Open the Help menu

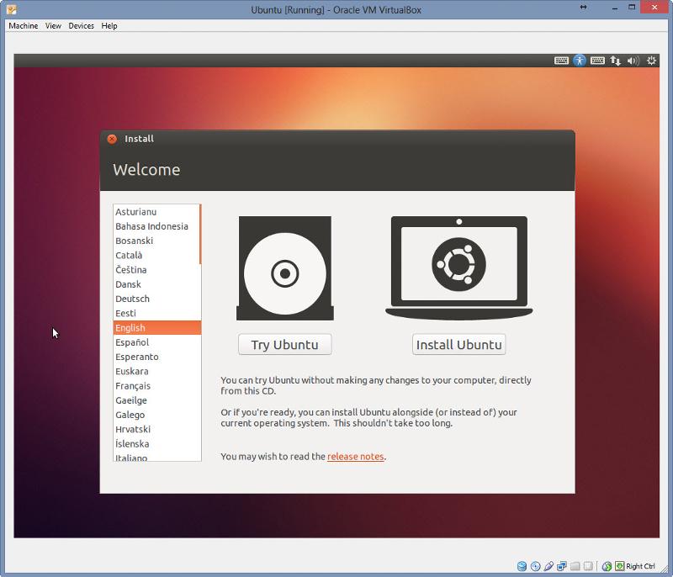click(x=109, y=26)
